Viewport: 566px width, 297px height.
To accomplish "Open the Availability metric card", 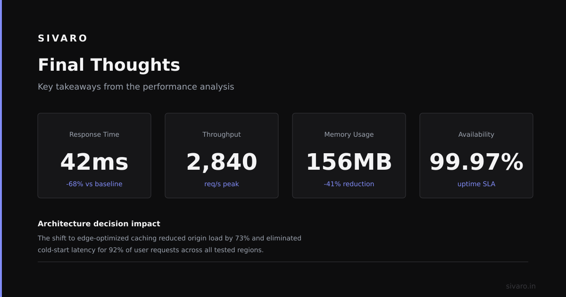I will [x=476, y=156].
